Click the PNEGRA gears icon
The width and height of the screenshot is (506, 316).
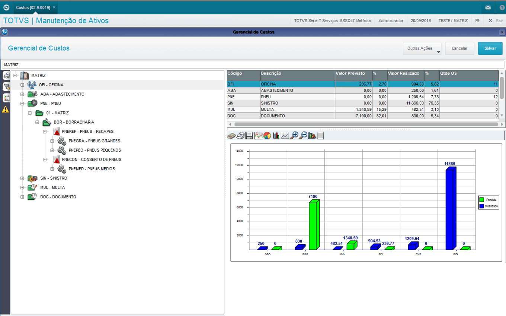coord(61,141)
